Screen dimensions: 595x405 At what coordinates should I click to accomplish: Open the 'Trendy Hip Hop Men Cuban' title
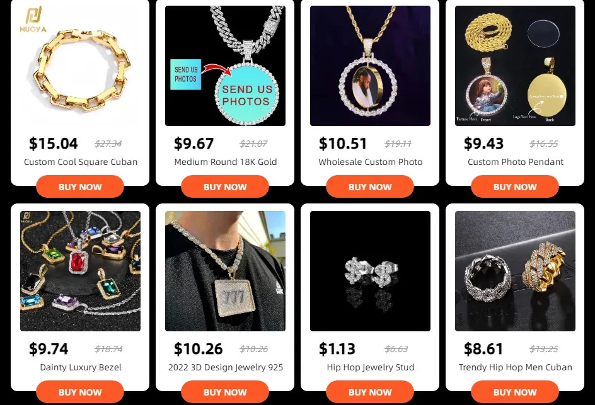point(516,367)
